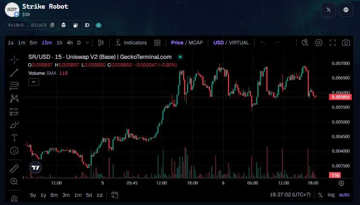This screenshot has width=360, height=205.
Task: Click the Volume SMA indicator label
Action: (42, 73)
